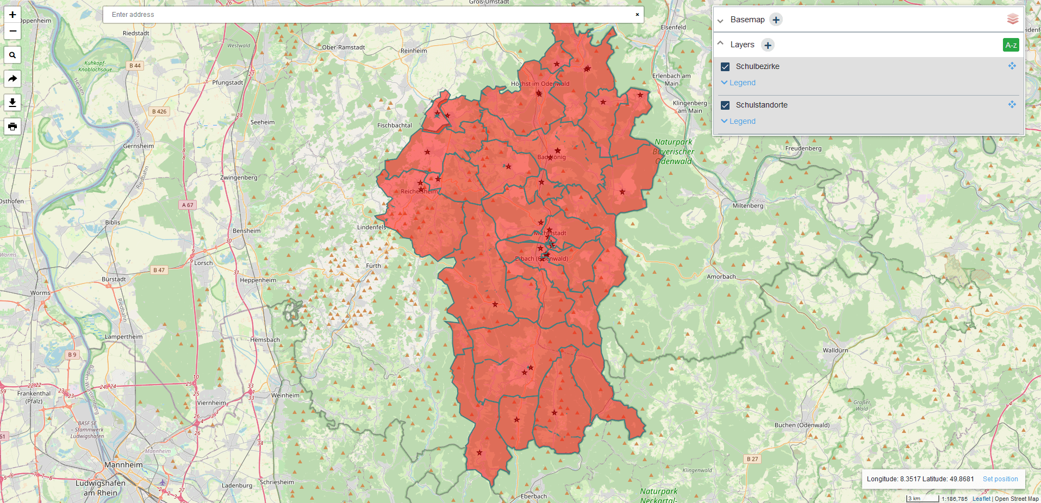The height and width of the screenshot is (503, 1041).
Task: Expand the Schulbezirke Legend
Action: click(x=738, y=83)
